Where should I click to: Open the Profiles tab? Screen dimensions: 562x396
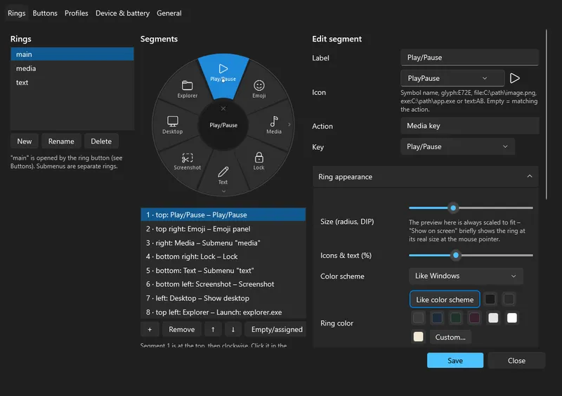coord(77,13)
